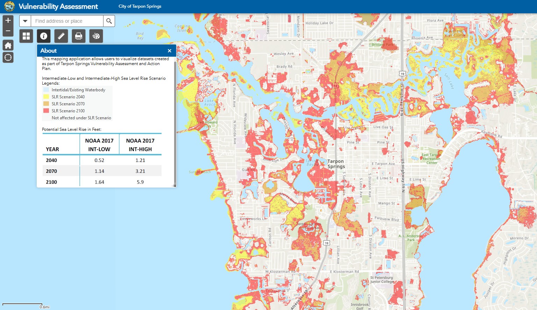This screenshot has width=537, height=310.
Task: Click the Intertidal/Existing Waterbody legend swatch
Action: click(46, 90)
